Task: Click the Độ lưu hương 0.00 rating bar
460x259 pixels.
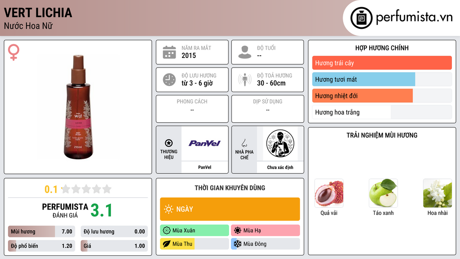Action: [x=114, y=232]
